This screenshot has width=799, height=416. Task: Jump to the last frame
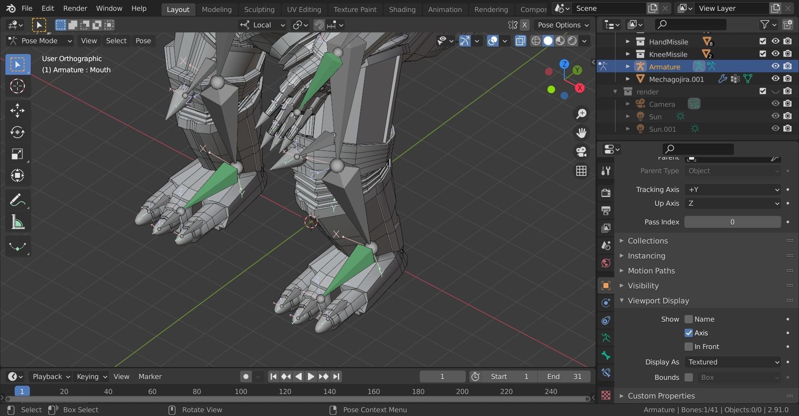coord(336,377)
